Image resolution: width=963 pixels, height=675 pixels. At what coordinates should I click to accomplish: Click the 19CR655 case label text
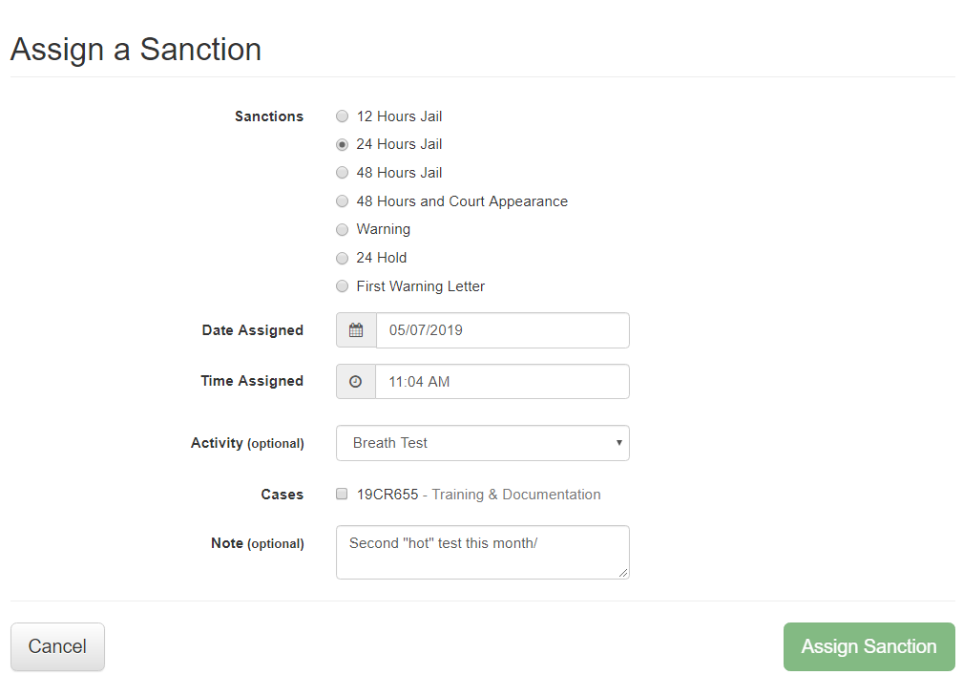pyautogui.click(x=387, y=495)
